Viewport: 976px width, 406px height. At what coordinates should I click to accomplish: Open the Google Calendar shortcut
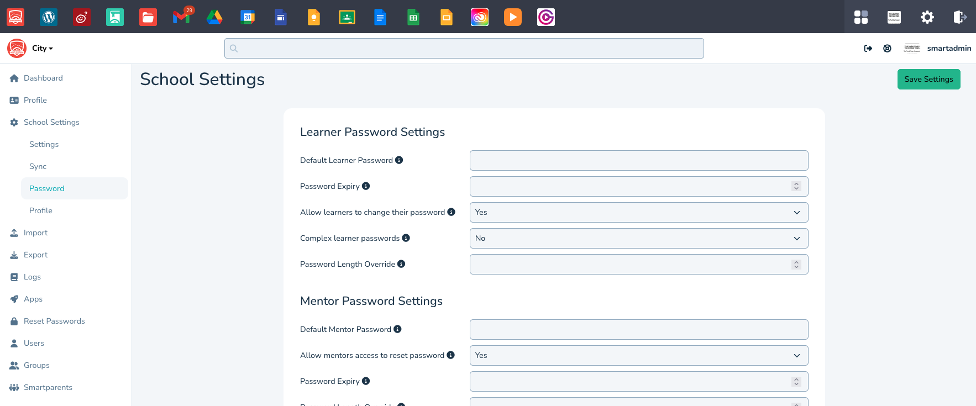tap(248, 17)
